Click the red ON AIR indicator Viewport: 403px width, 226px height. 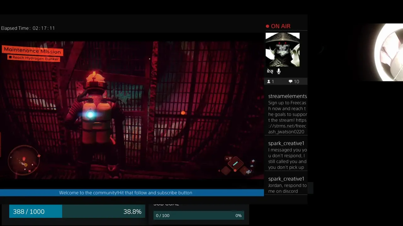point(278,26)
